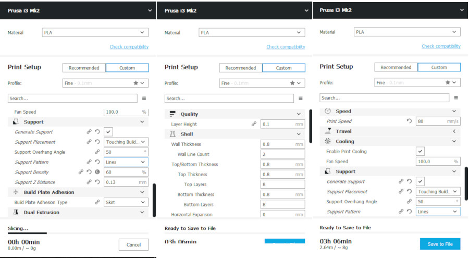469x258 pixels.
Task: Click Check compatibility link in right panel
Action: pos(441,46)
